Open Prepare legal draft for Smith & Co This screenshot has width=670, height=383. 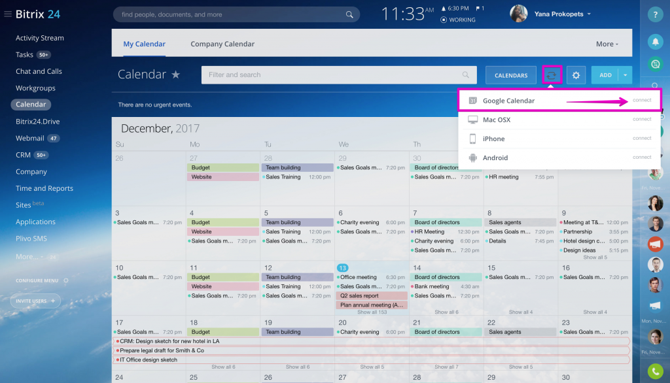point(371,350)
